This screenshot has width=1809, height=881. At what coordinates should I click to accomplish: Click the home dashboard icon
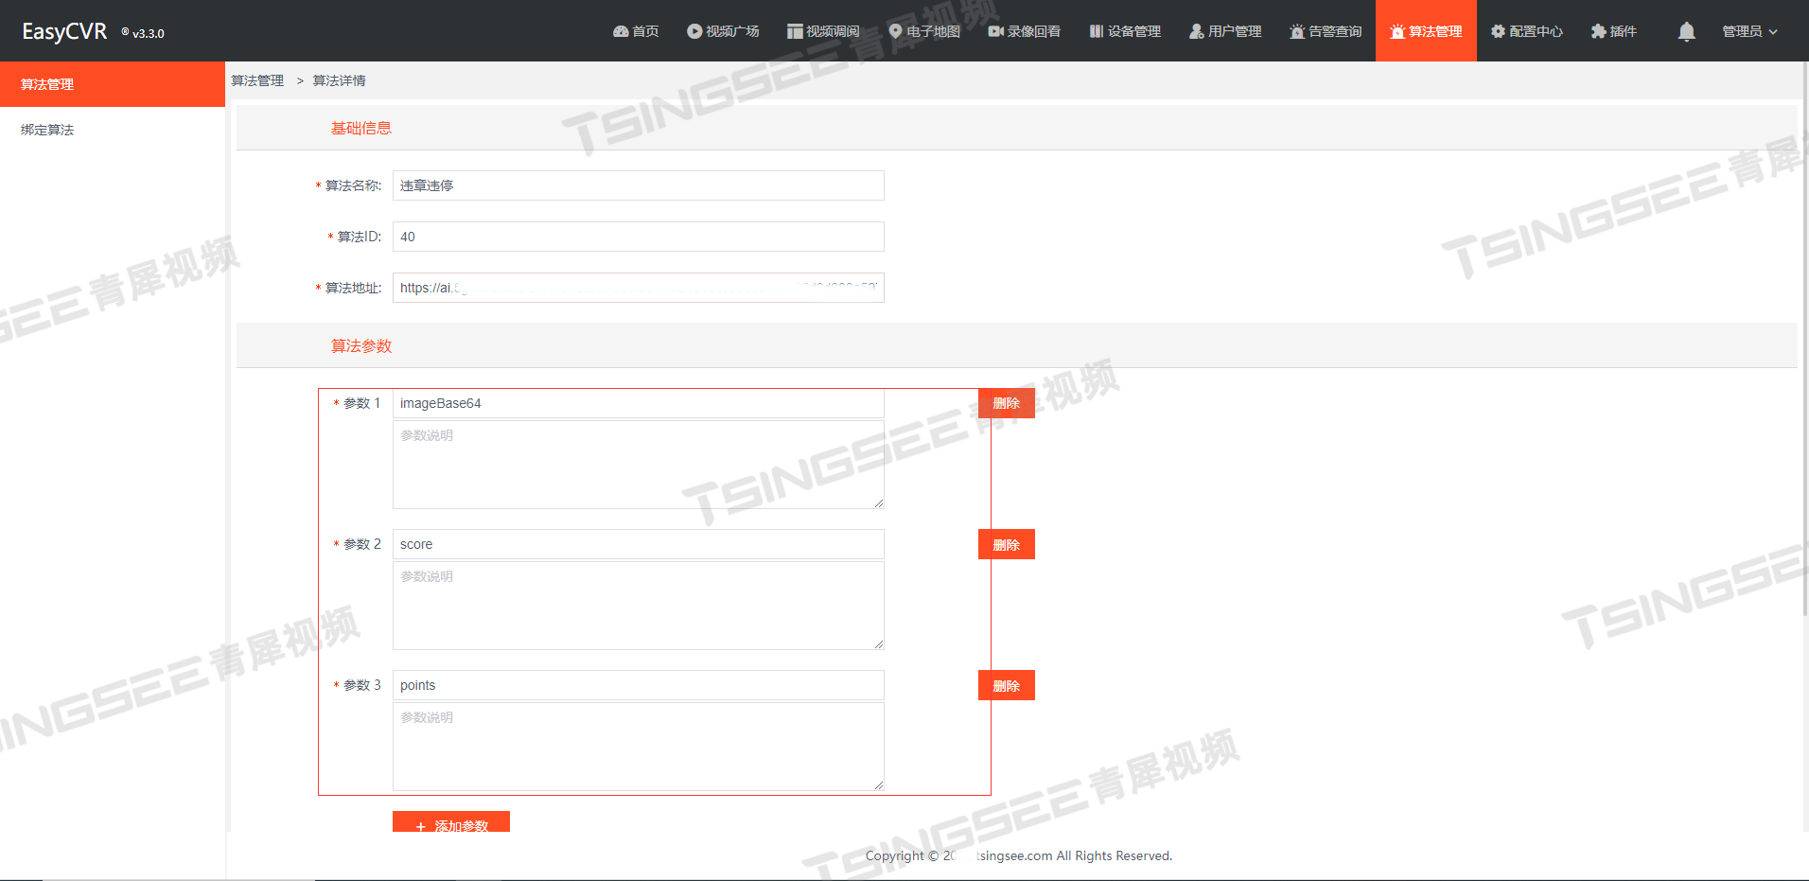(x=621, y=31)
